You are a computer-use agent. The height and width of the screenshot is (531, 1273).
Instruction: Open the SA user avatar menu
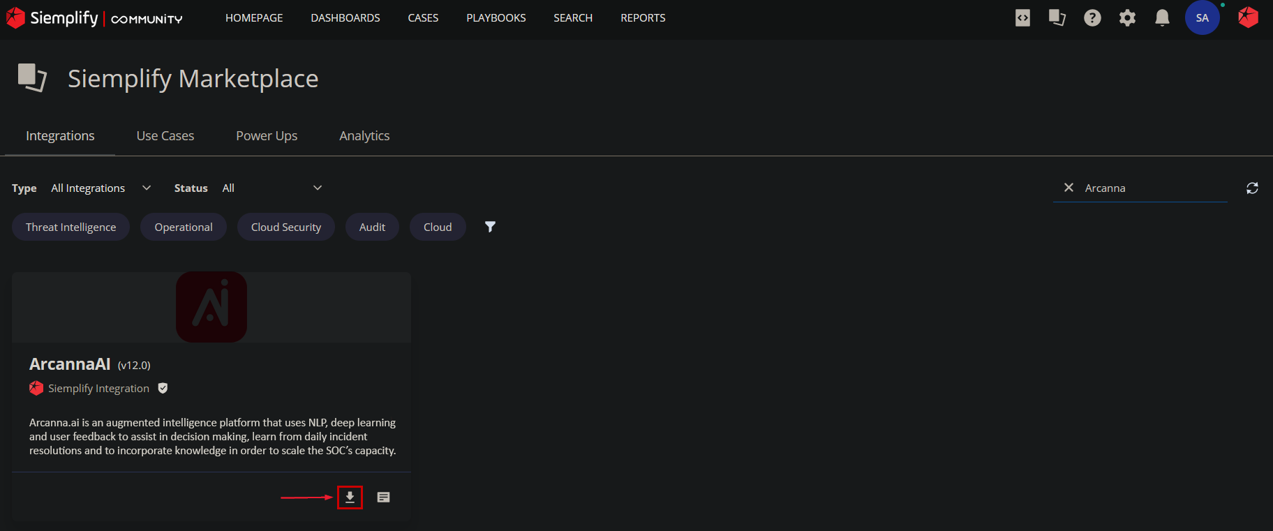(x=1202, y=18)
